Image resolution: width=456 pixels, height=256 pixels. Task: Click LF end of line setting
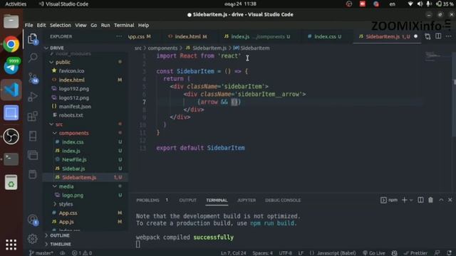point(301,253)
